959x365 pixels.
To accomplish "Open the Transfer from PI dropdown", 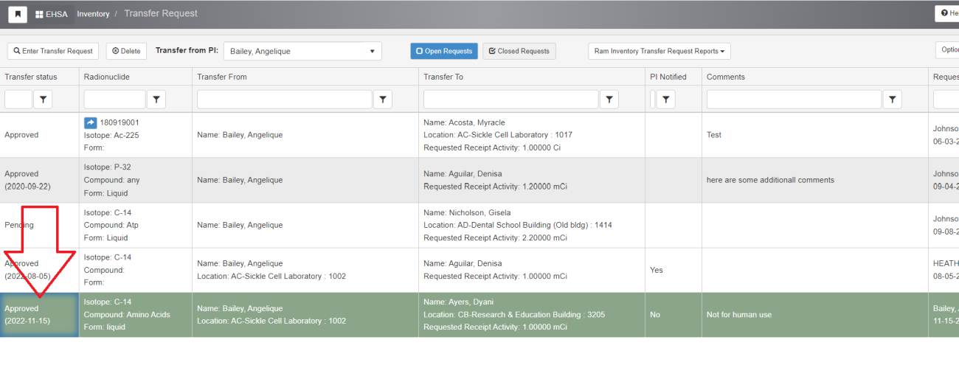I will click(302, 51).
